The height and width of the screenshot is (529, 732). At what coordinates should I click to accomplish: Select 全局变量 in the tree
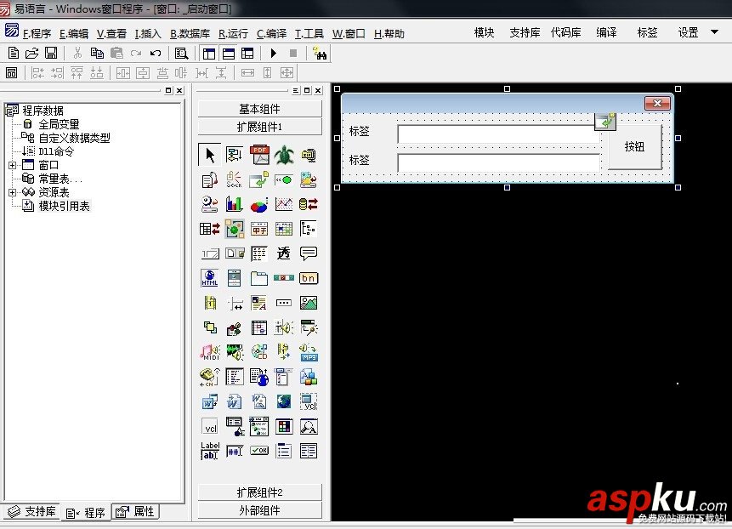(x=59, y=124)
